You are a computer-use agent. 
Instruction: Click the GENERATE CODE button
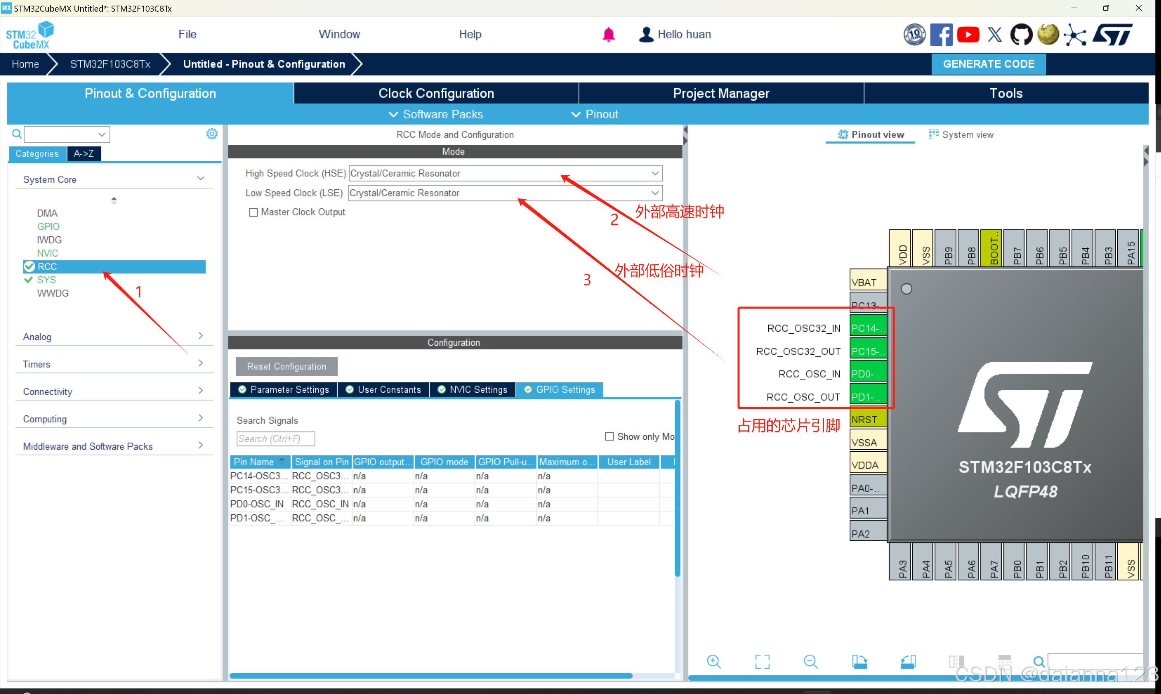point(988,64)
